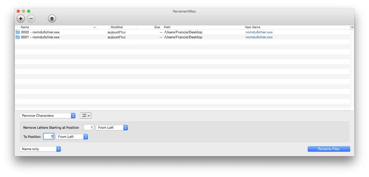369x177 pixels.
Task: Select folder icon of 0001 - nomdufichier.xxx
Action: point(18,37)
